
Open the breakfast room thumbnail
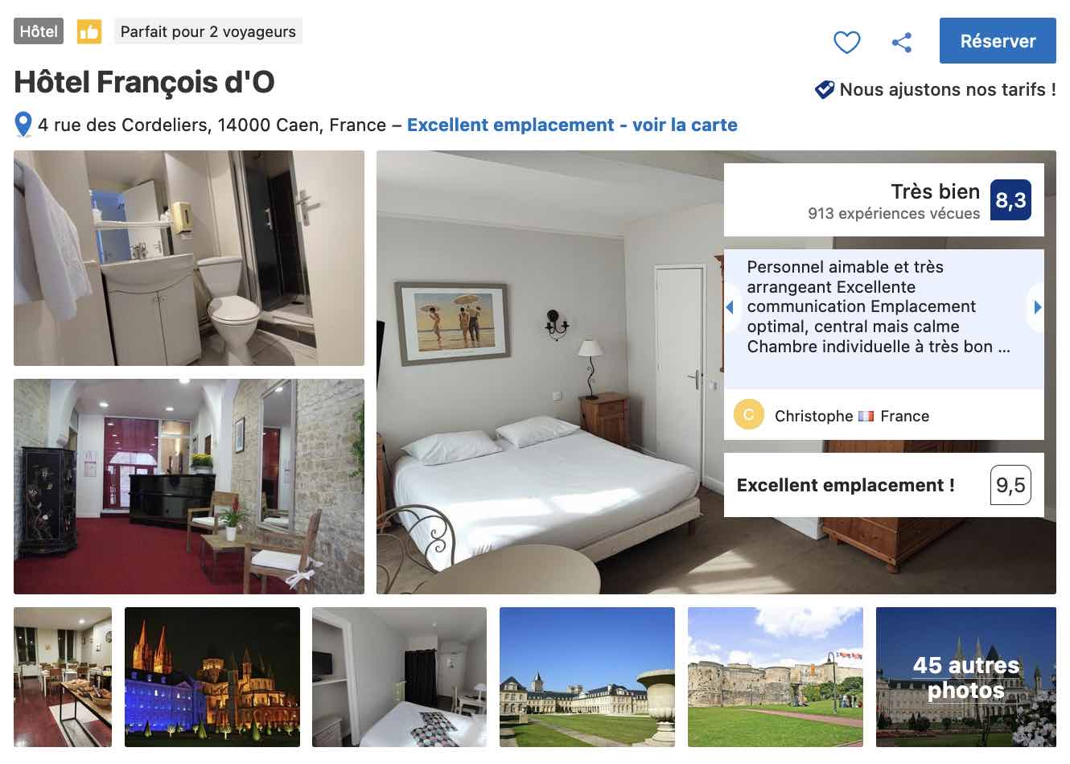click(x=63, y=677)
